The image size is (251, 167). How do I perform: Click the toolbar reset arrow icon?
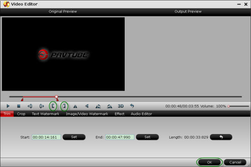click(132, 106)
